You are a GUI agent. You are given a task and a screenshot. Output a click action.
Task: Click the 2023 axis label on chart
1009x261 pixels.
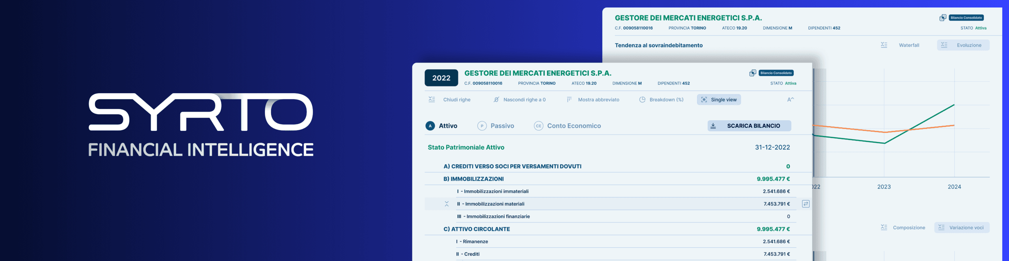[884, 187]
